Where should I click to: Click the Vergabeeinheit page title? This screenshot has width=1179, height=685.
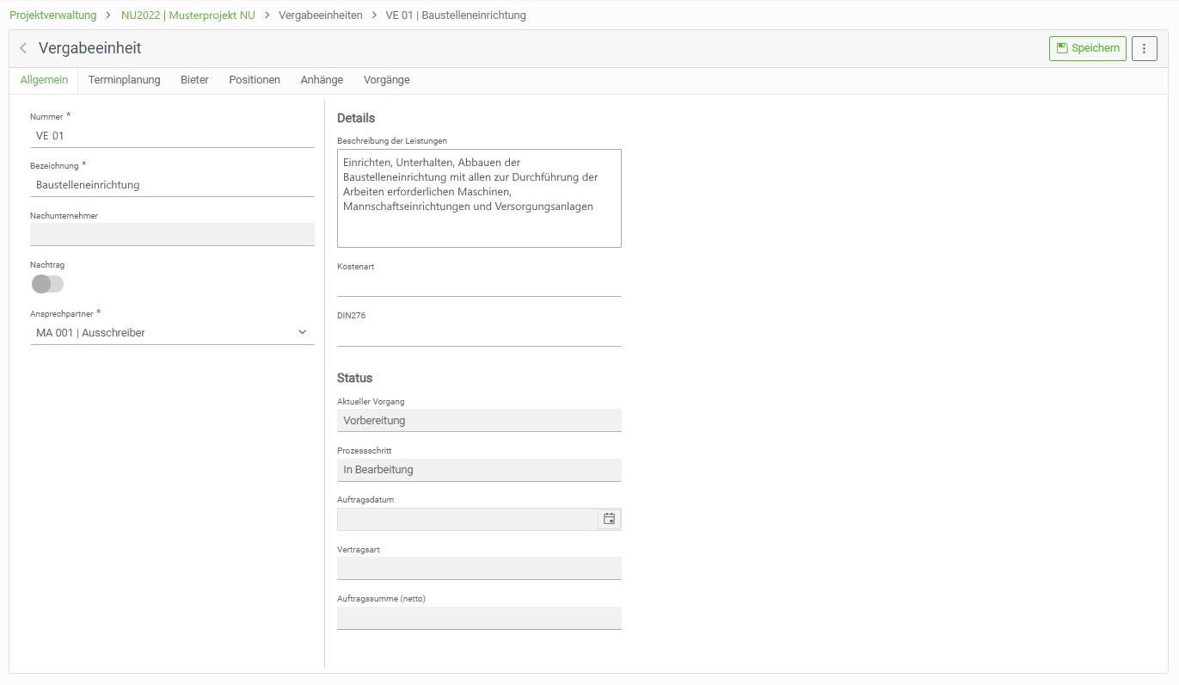[90, 48]
